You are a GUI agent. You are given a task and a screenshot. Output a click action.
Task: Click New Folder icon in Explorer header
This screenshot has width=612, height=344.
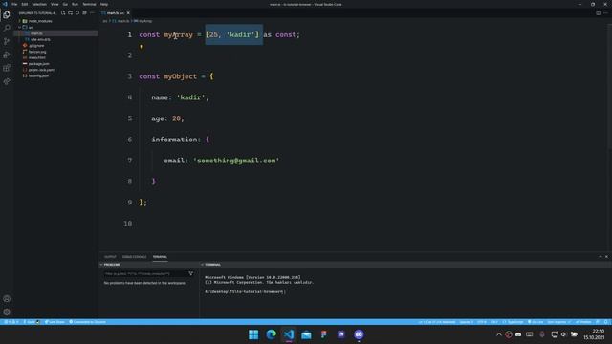[70, 12]
